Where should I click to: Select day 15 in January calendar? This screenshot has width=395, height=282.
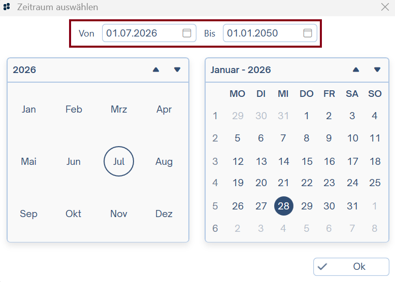coord(307,162)
